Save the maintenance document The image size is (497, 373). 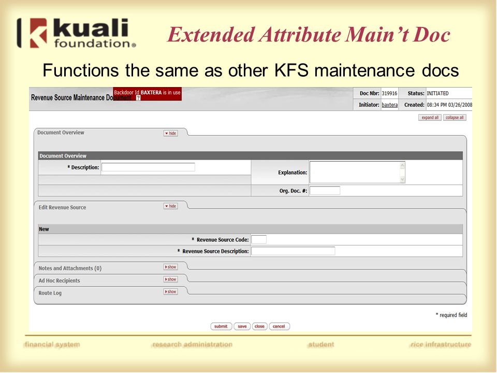pos(242,326)
